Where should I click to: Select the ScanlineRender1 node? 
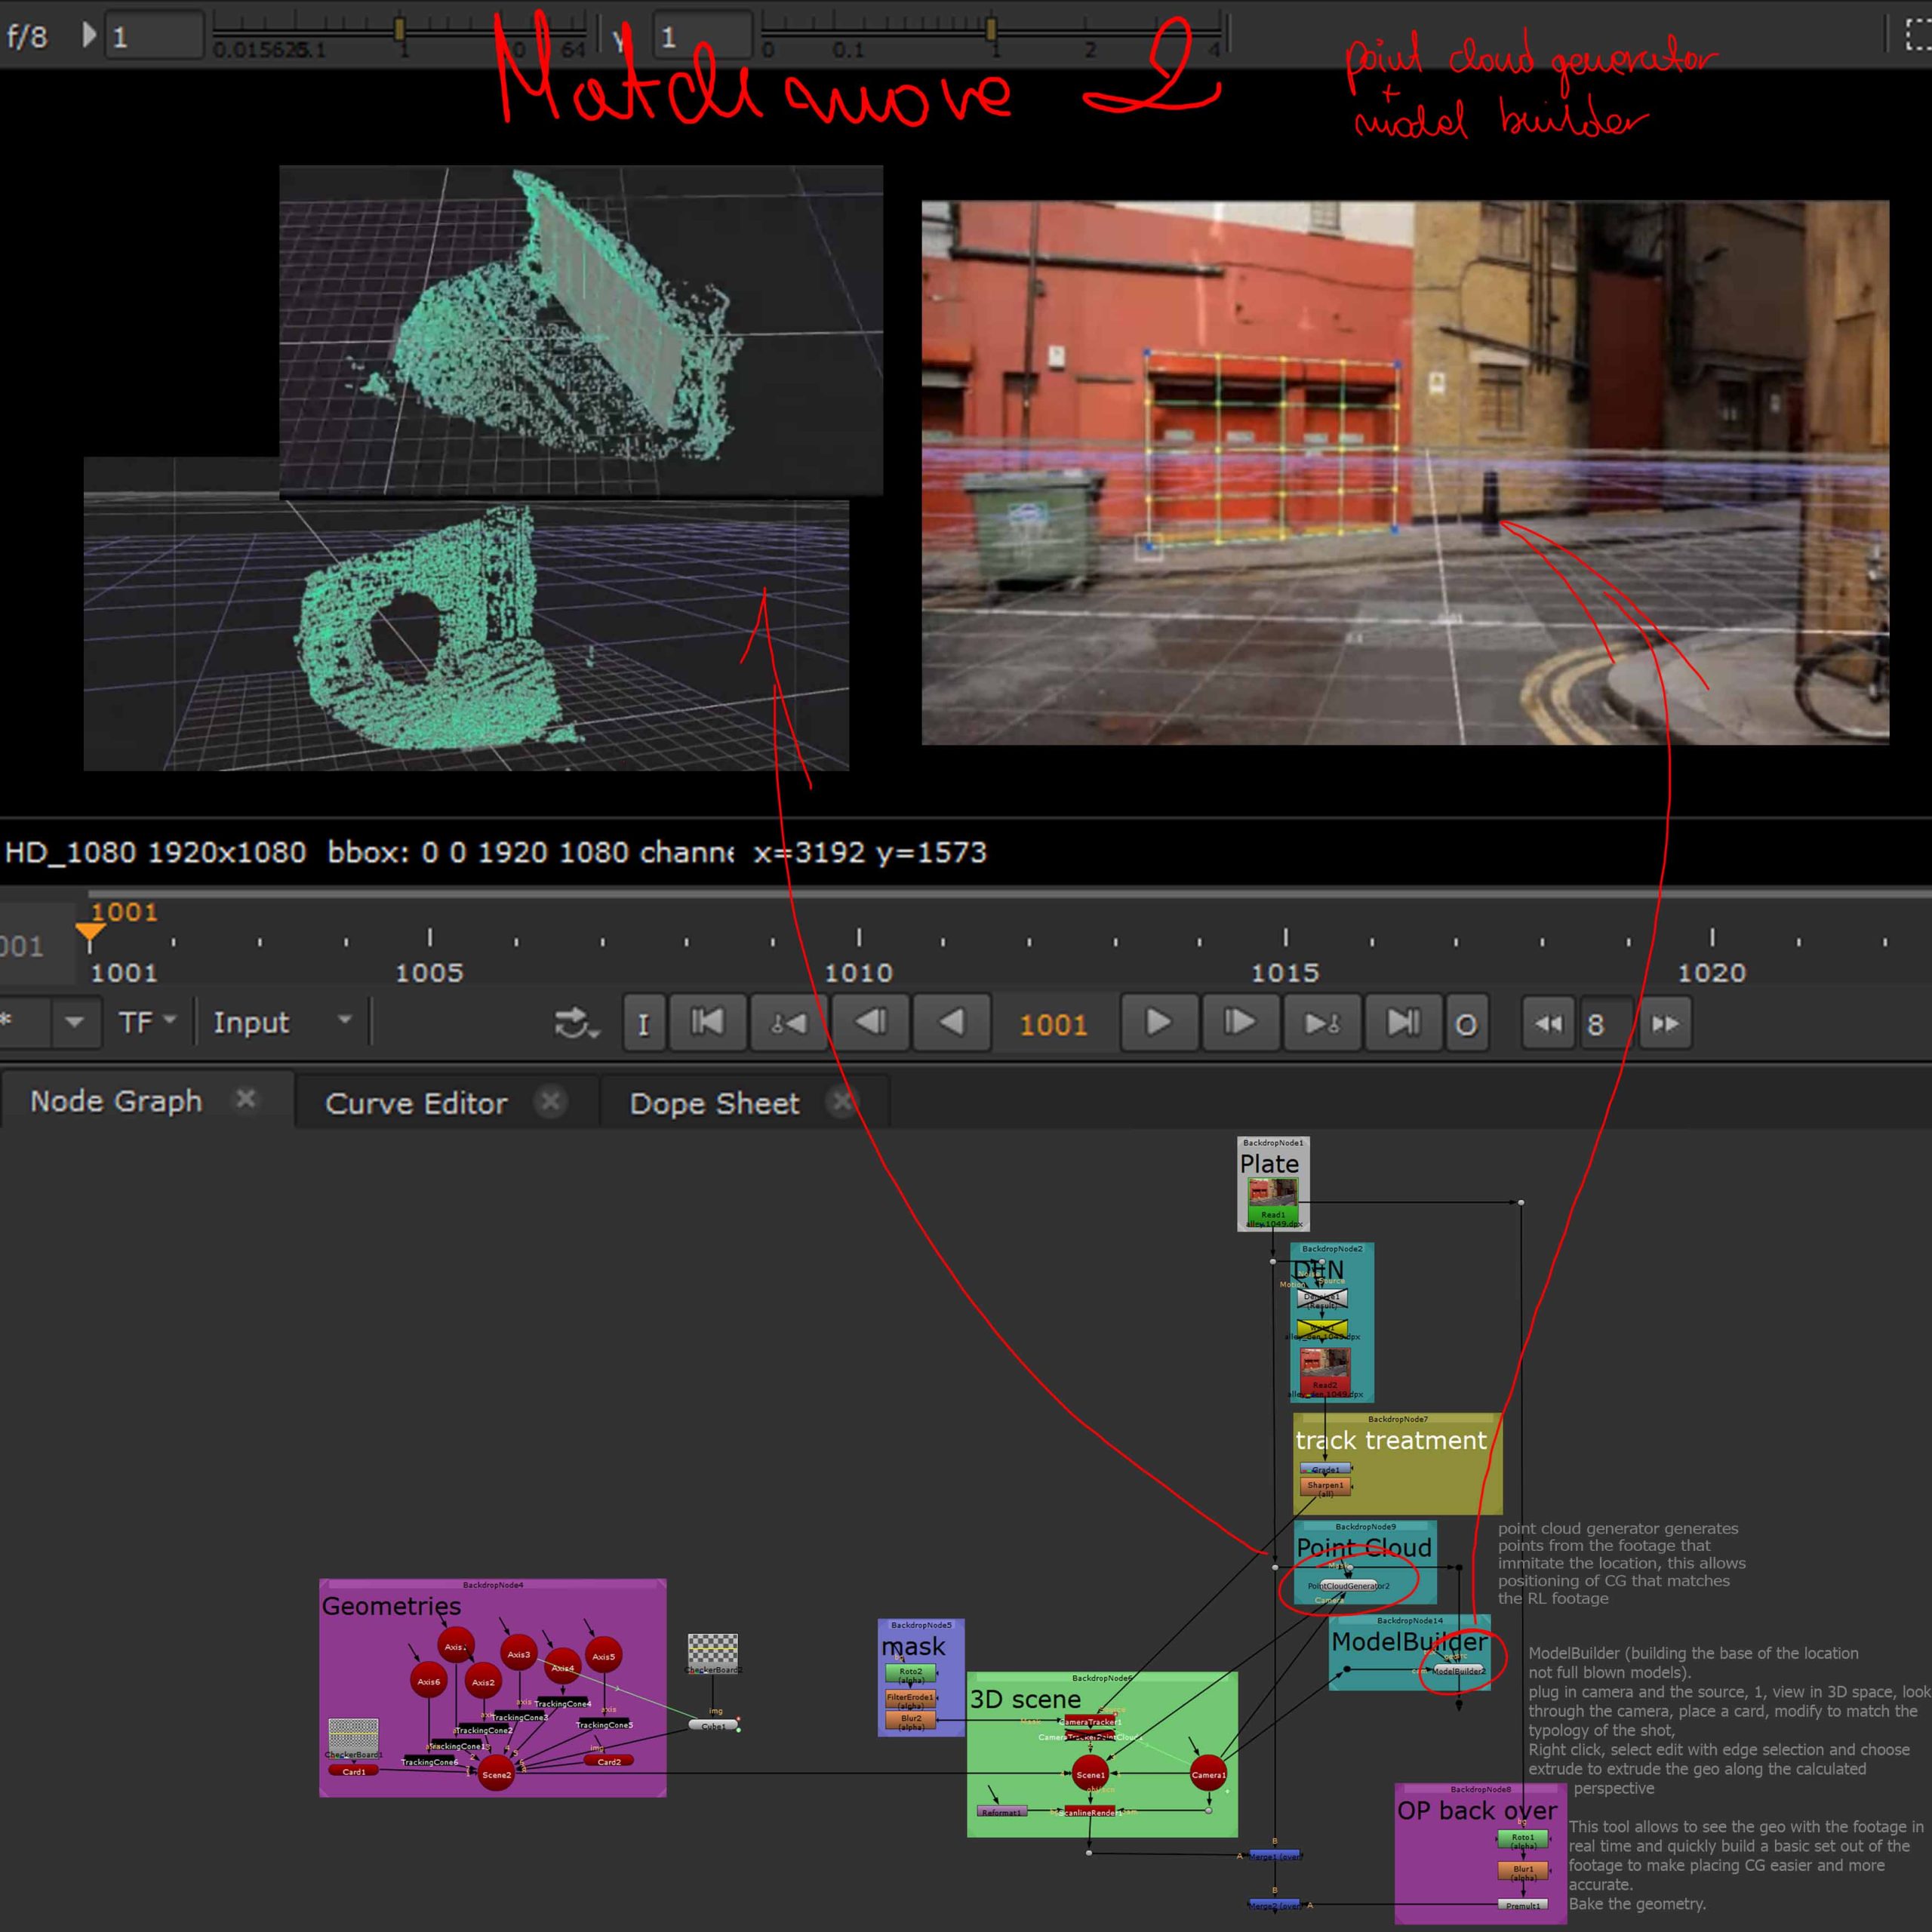(1089, 1811)
